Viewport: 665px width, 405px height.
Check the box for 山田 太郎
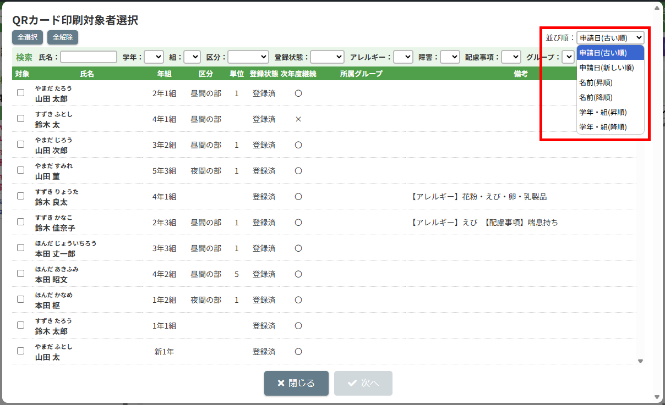tap(20, 93)
